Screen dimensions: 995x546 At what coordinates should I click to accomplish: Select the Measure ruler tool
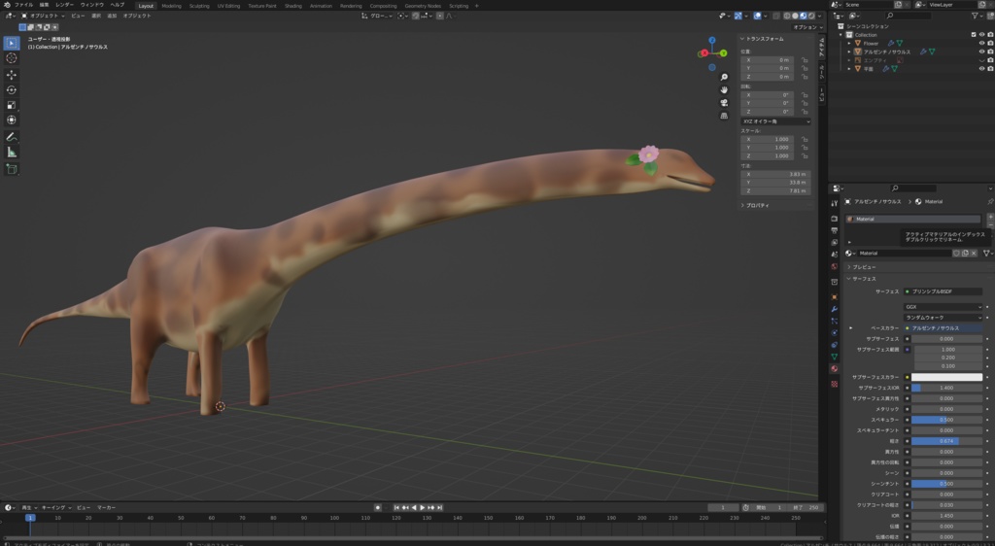[12, 153]
